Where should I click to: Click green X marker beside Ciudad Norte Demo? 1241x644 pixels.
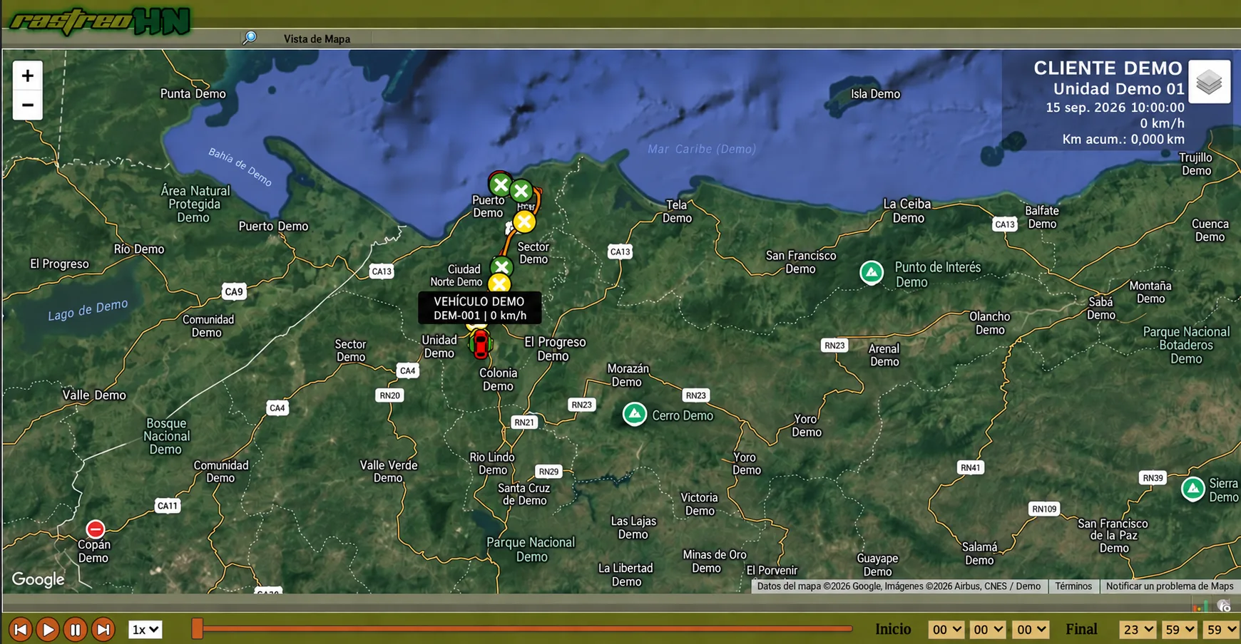[501, 267]
